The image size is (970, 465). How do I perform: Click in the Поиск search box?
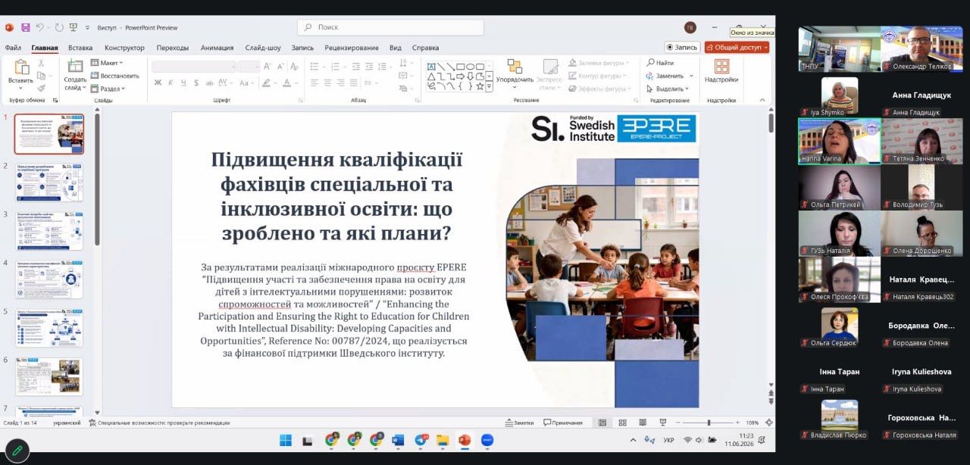390,27
